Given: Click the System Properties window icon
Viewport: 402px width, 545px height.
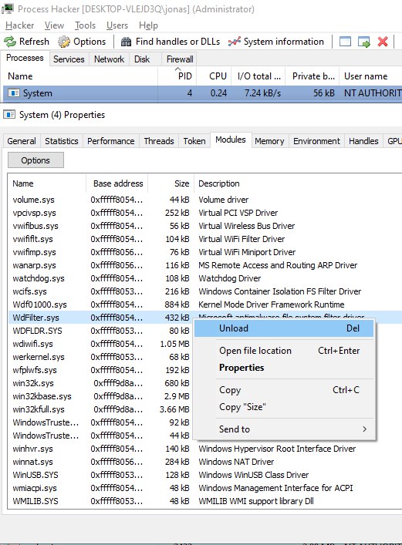Looking at the screenshot, I should [x=9, y=114].
